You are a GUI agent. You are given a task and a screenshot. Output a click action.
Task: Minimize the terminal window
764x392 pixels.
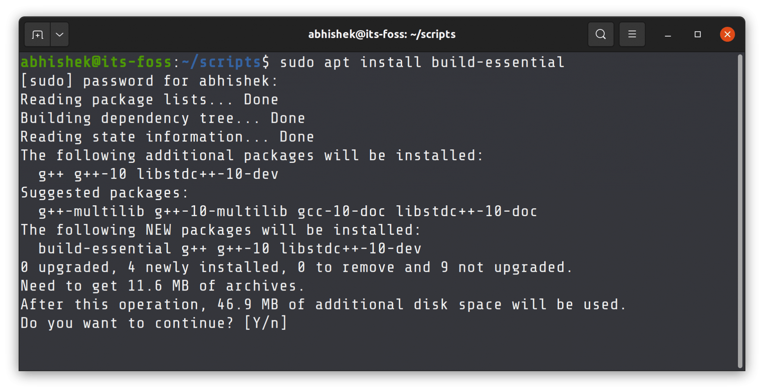tap(668, 35)
